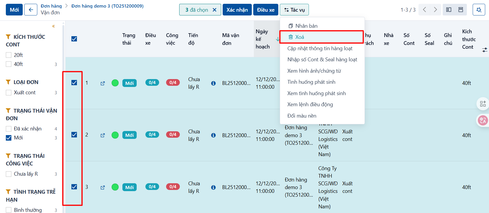
Task: Click the Mới create button
Action: coord(14,10)
